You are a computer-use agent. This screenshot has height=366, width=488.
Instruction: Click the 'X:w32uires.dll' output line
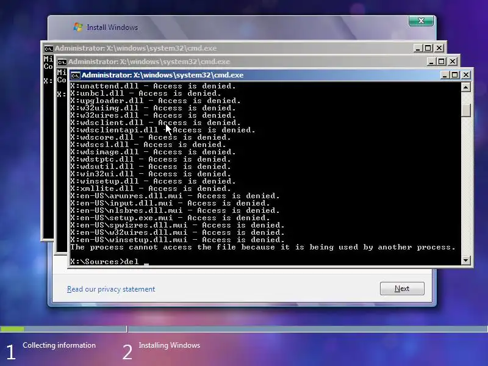(x=153, y=115)
